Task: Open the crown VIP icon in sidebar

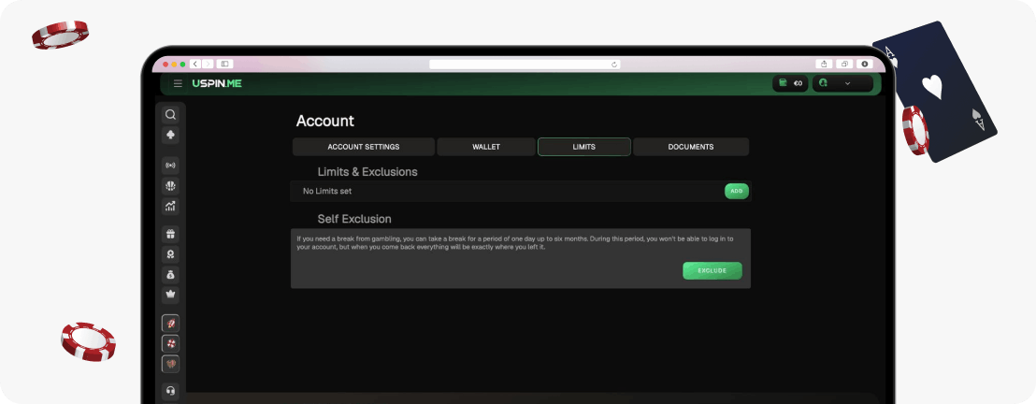Action: (x=170, y=295)
